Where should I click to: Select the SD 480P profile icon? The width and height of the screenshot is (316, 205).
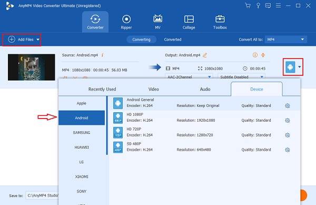click(x=118, y=148)
